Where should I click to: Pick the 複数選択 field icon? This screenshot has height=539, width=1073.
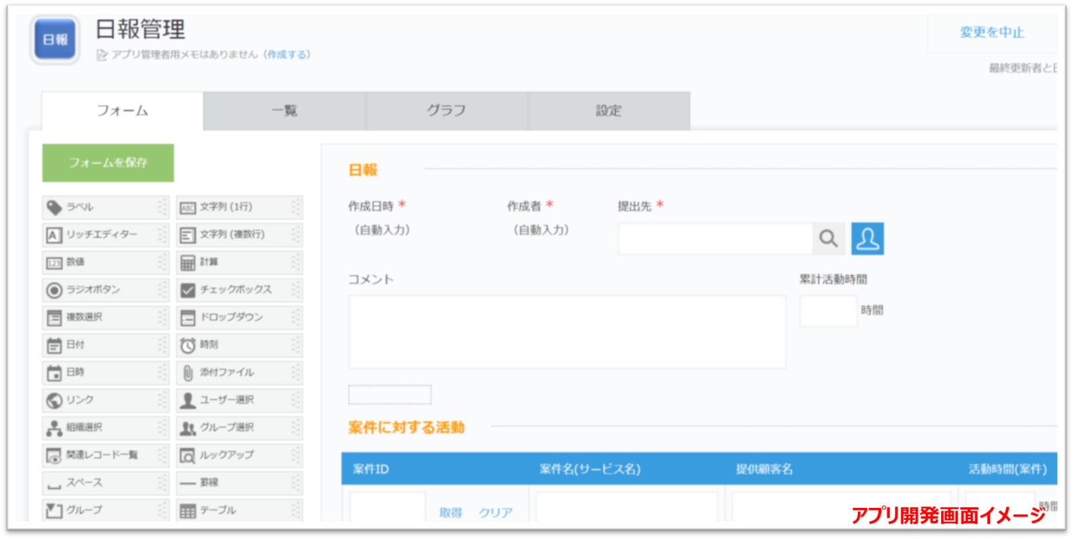click(x=54, y=318)
